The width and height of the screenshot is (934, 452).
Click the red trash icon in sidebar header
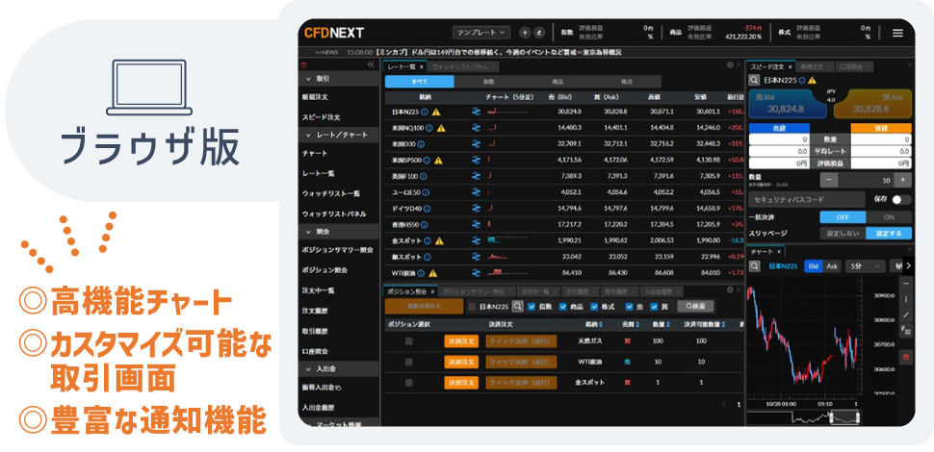coord(303,64)
